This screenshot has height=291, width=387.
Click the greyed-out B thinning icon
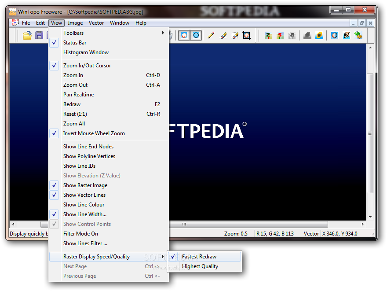click(292, 35)
